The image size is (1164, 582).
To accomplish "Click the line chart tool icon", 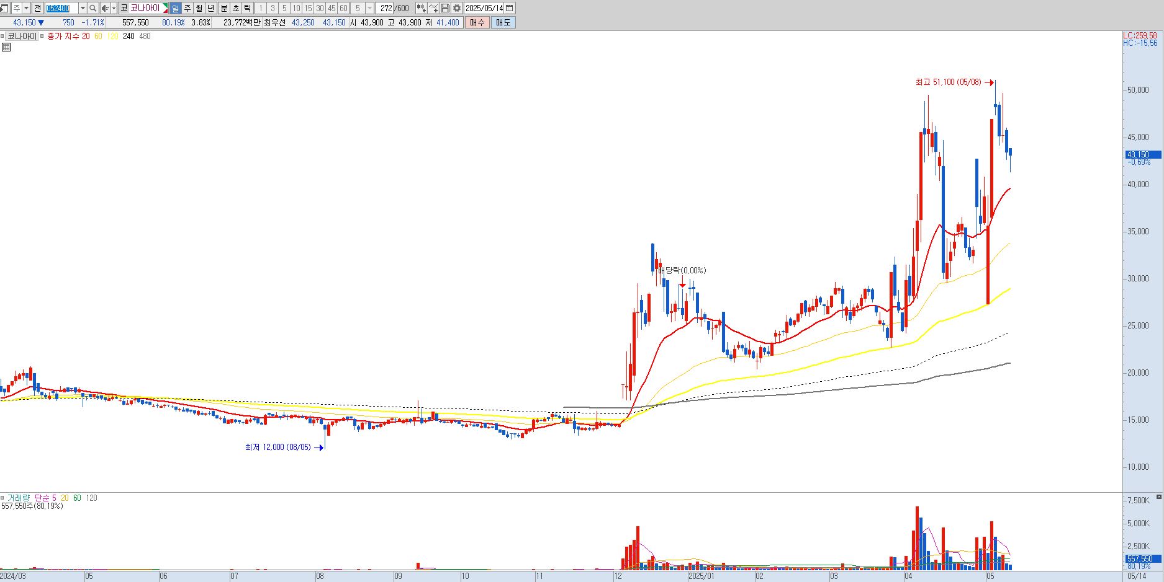I will (x=433, y=8).
